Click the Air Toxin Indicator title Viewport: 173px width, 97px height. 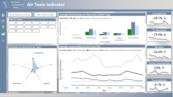pos(46,5)
